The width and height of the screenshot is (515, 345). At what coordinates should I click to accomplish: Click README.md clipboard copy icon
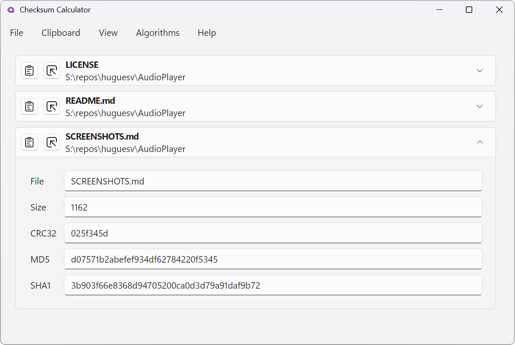pos(30,106)
